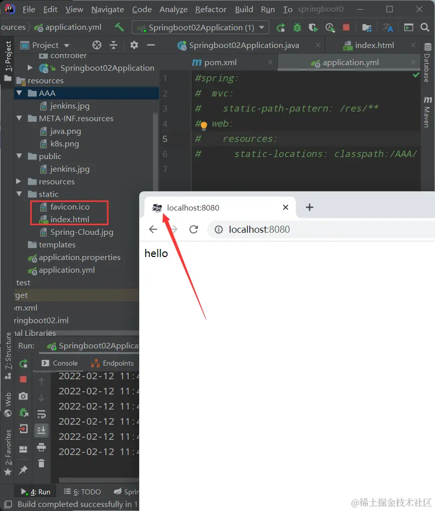Switch to the pom.xml editor tab
Screen dimensions: 435x511
220,62
